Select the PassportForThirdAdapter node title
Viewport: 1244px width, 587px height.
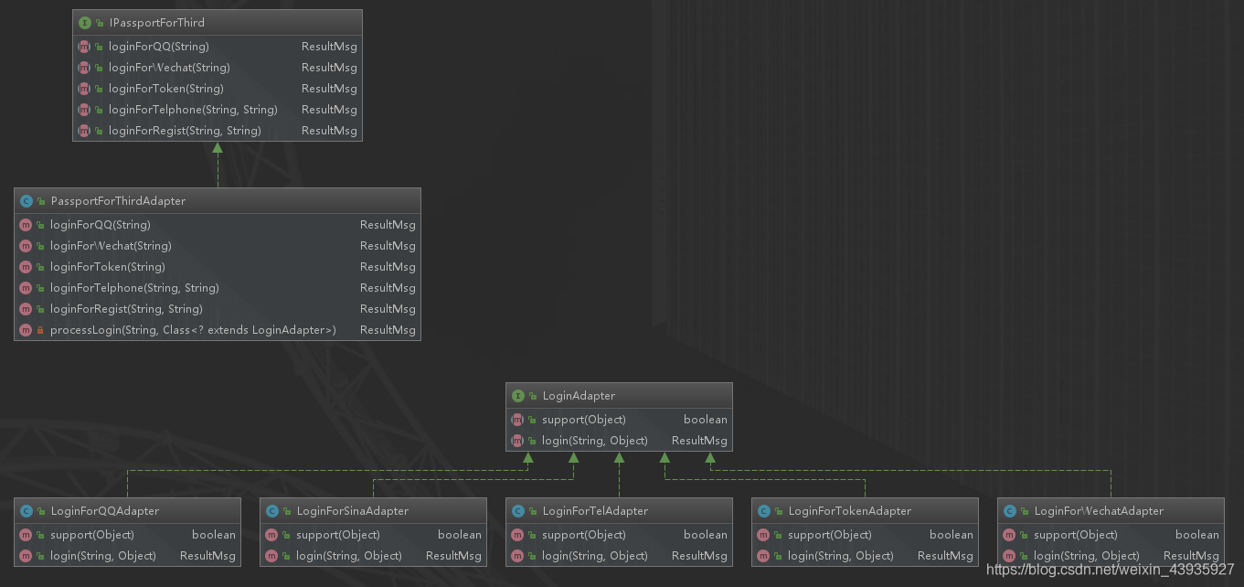pos(118,201)
